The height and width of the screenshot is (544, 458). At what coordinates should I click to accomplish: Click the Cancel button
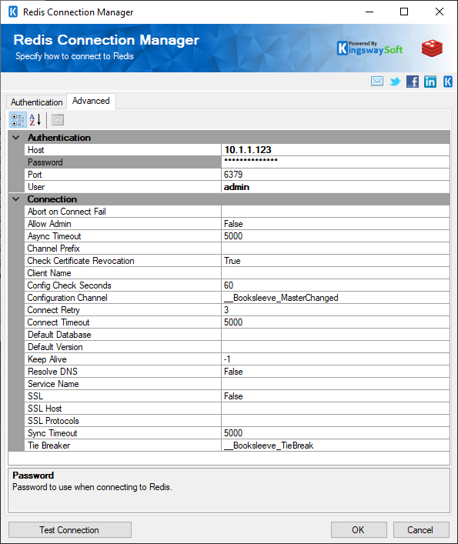421,530
